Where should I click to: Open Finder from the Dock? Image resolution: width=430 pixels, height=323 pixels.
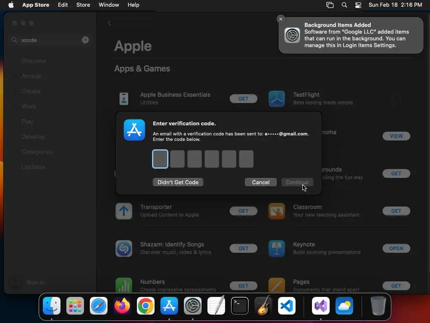click(x=52, y=306)
